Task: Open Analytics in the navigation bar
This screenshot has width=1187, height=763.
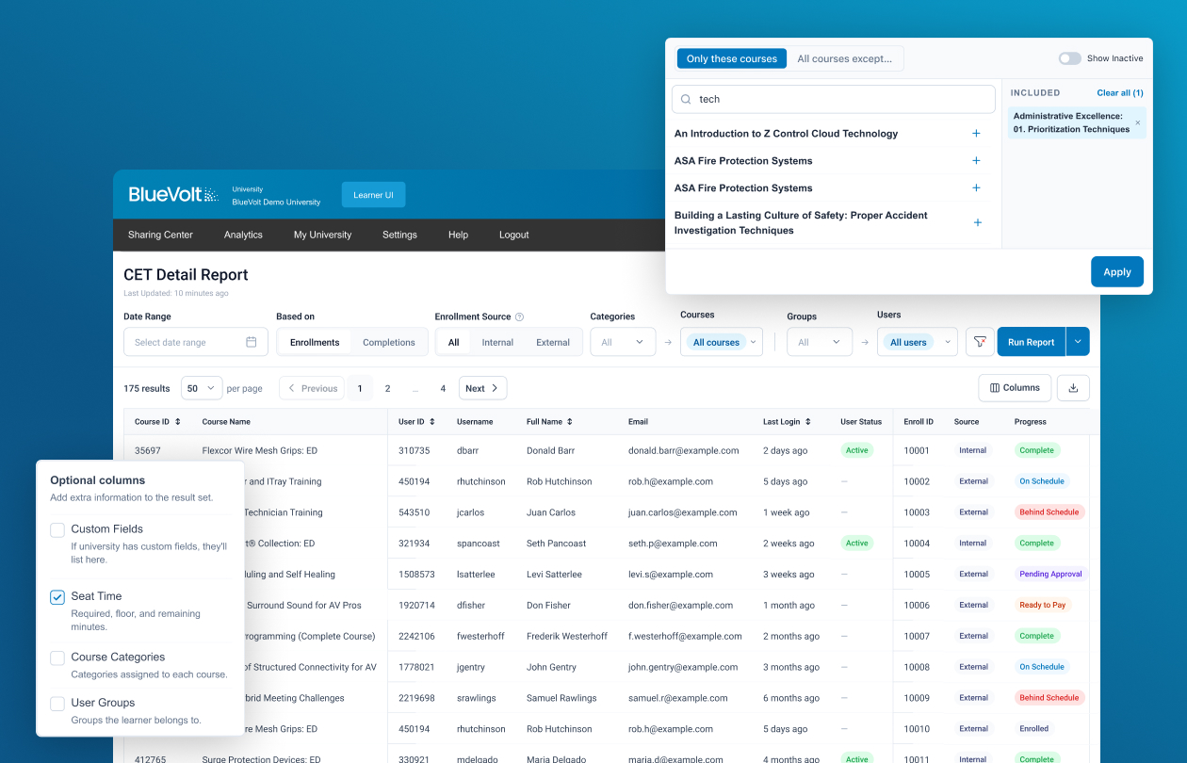Action: (243, 235)
